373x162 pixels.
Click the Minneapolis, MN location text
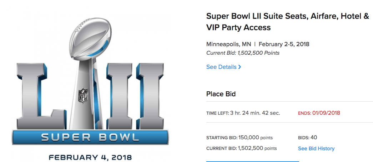pyautogui.click(x=228, y=44)
